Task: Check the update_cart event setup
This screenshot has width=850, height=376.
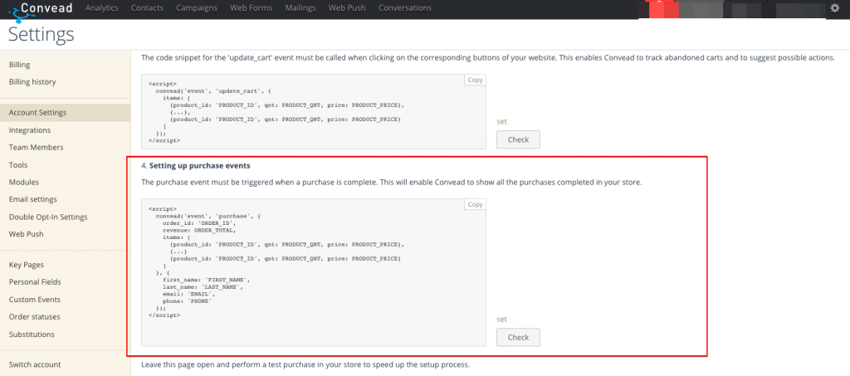Action: 518,139
